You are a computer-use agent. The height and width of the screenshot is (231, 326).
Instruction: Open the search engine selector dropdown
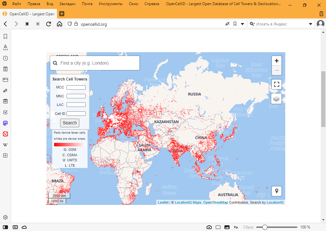252,24
